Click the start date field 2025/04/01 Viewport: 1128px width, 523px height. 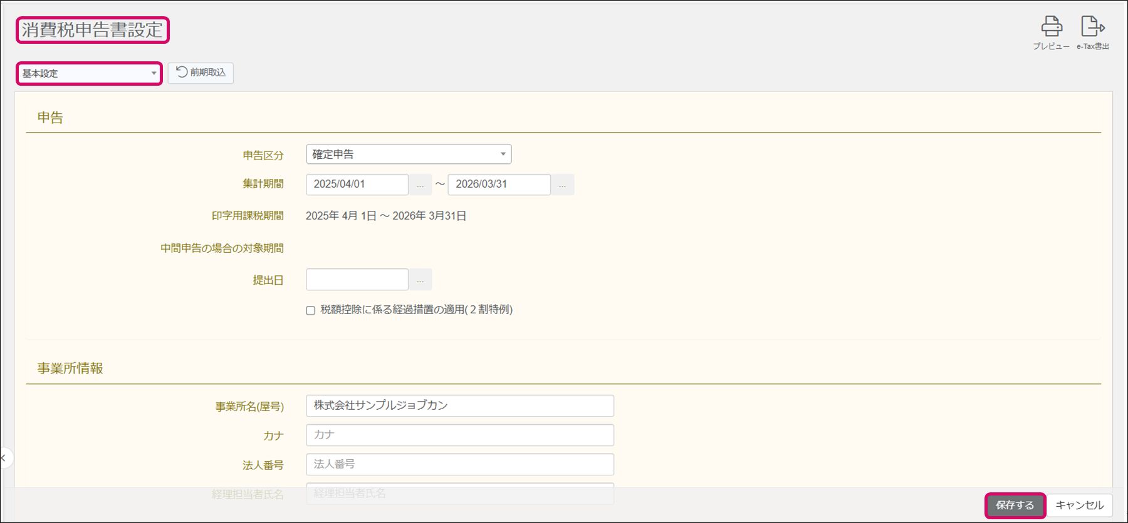(357, 185)
